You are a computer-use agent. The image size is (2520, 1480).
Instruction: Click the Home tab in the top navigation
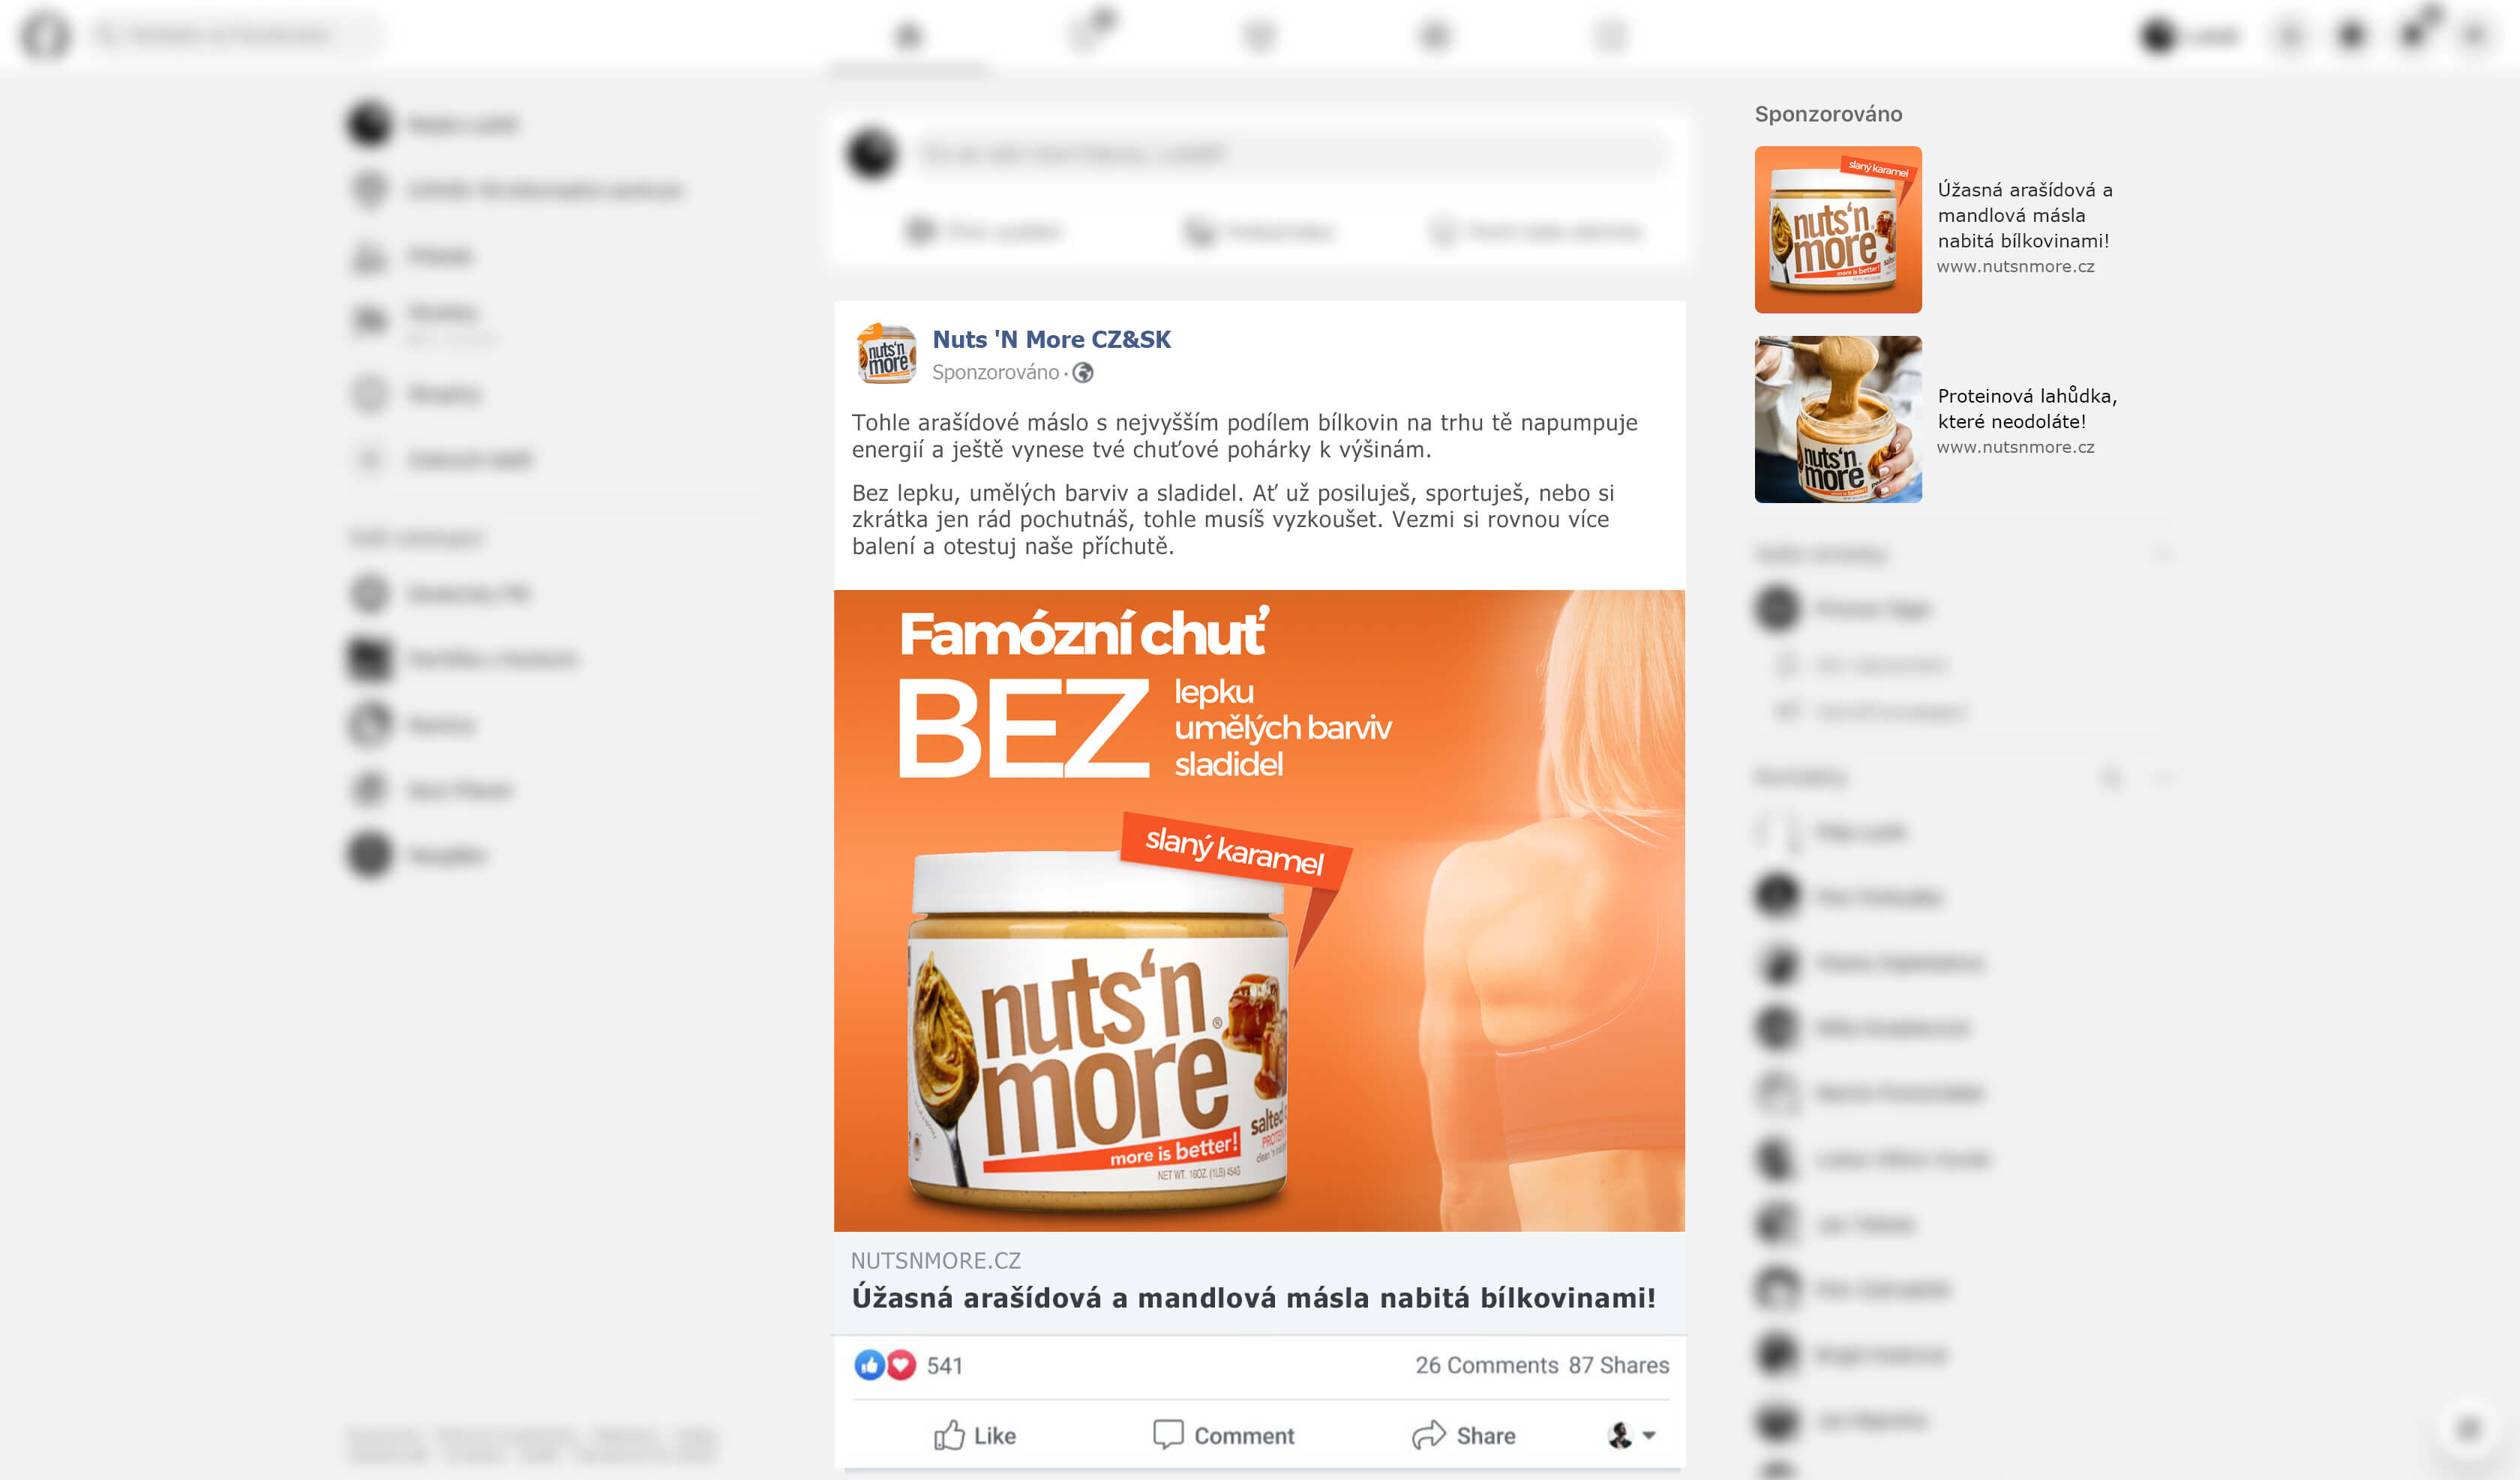point(908,36)
